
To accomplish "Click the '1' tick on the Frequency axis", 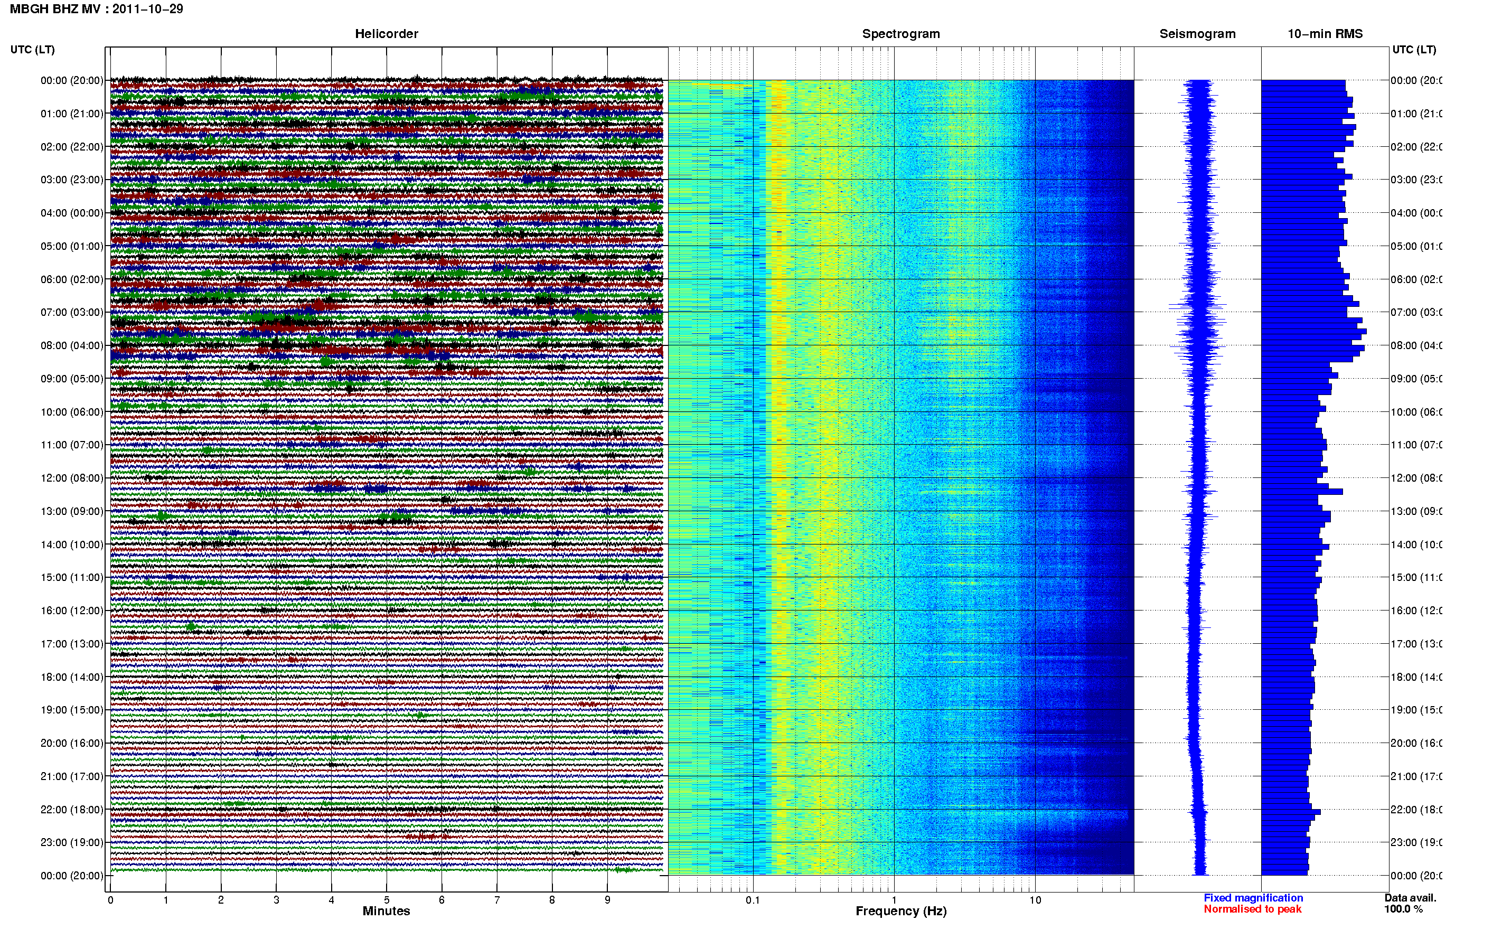I will coord(894,900).
